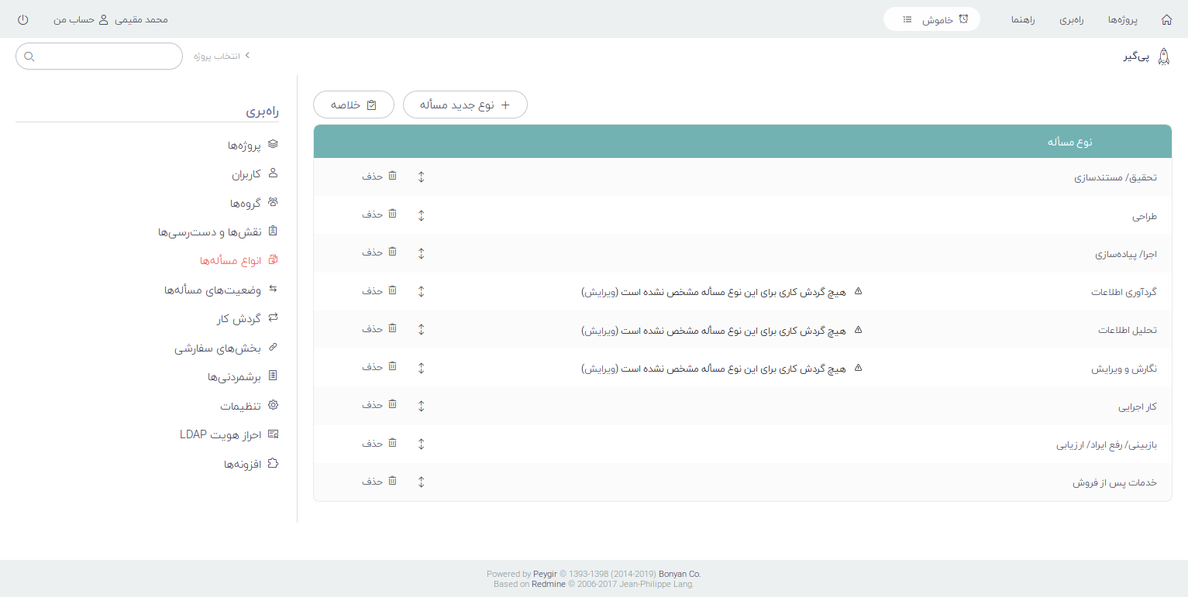The image size is (1188, 597).
Task: Click the power logout icon
Action: click(22, 19)
